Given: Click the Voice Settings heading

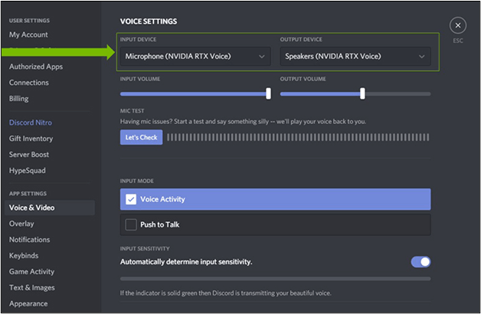Looking at the screenshot, I should click(149, 21).
